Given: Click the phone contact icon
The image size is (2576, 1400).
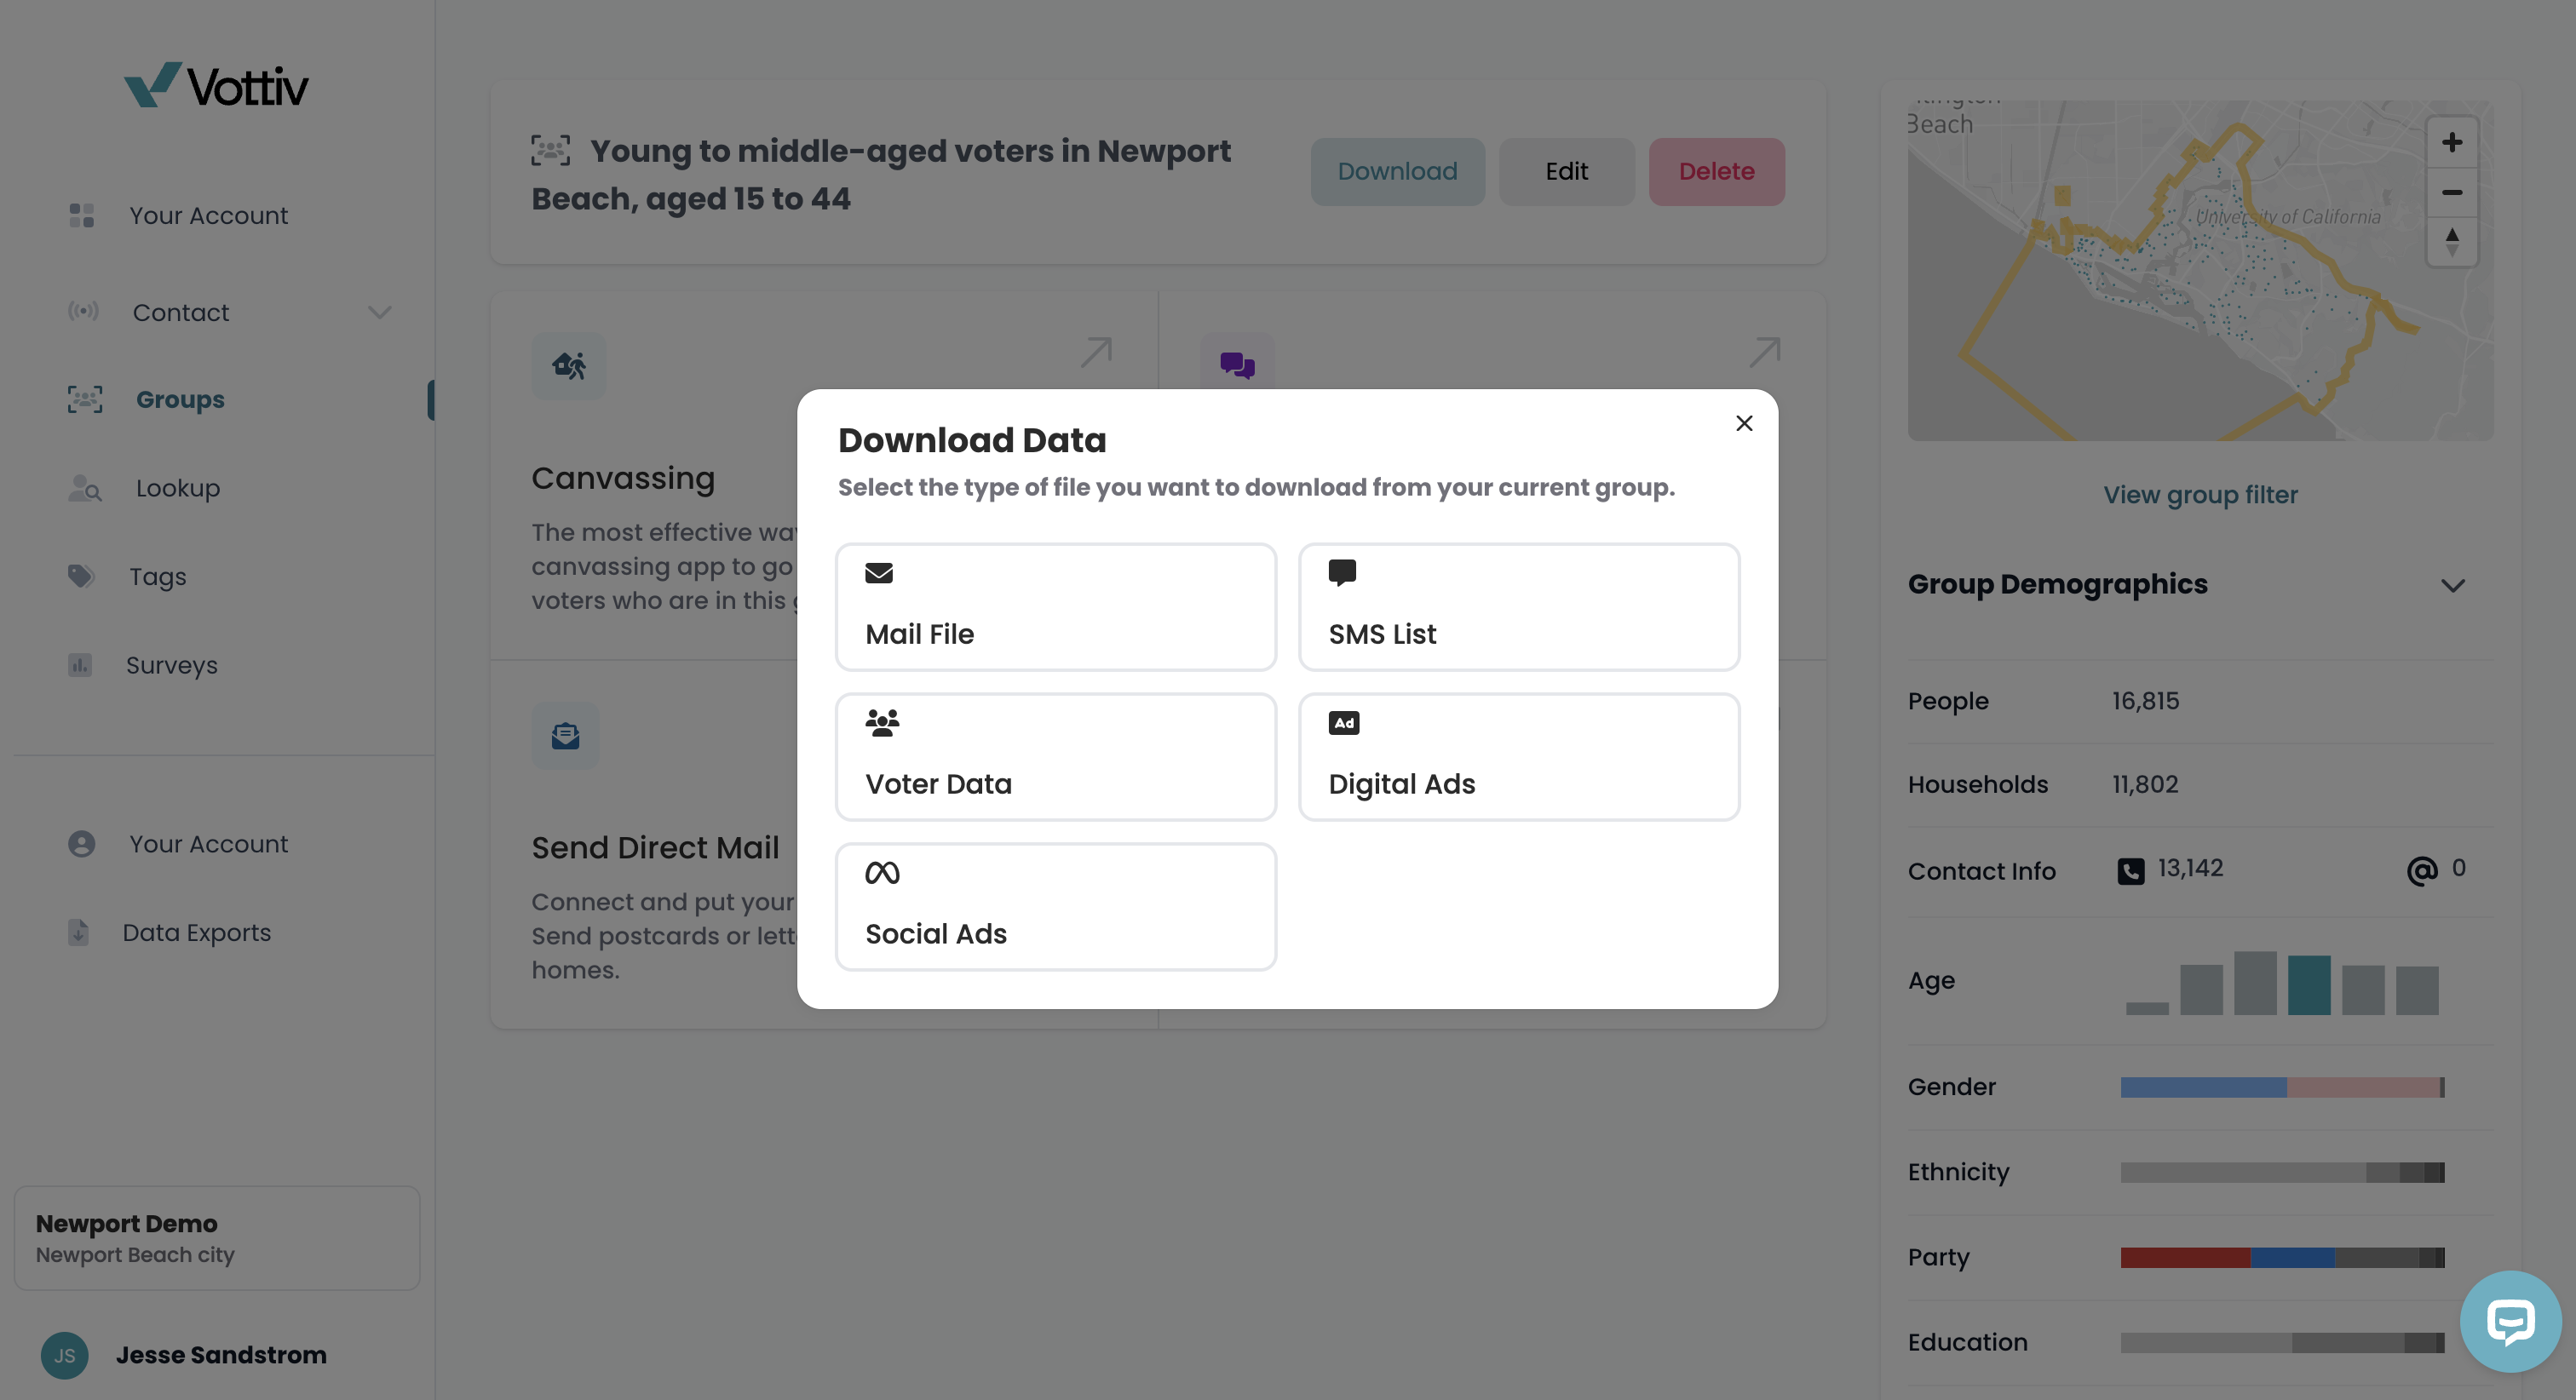Looking at the screenshot, I should click(2131, 871).
